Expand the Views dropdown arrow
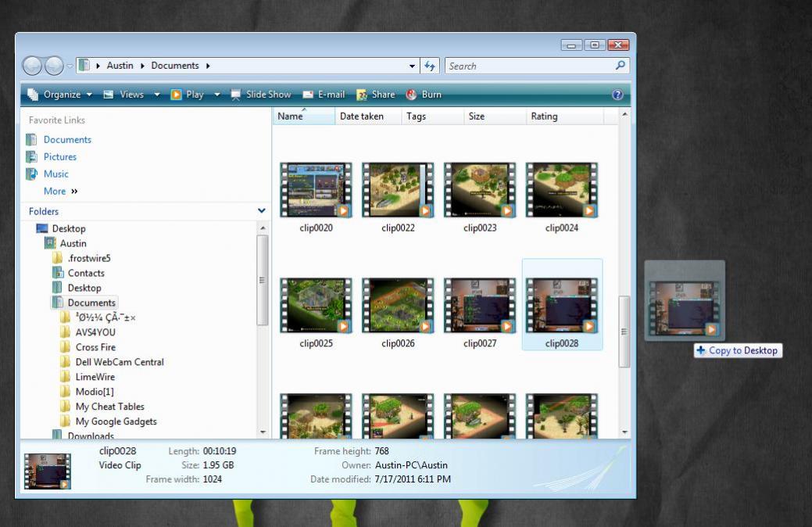 156,95
